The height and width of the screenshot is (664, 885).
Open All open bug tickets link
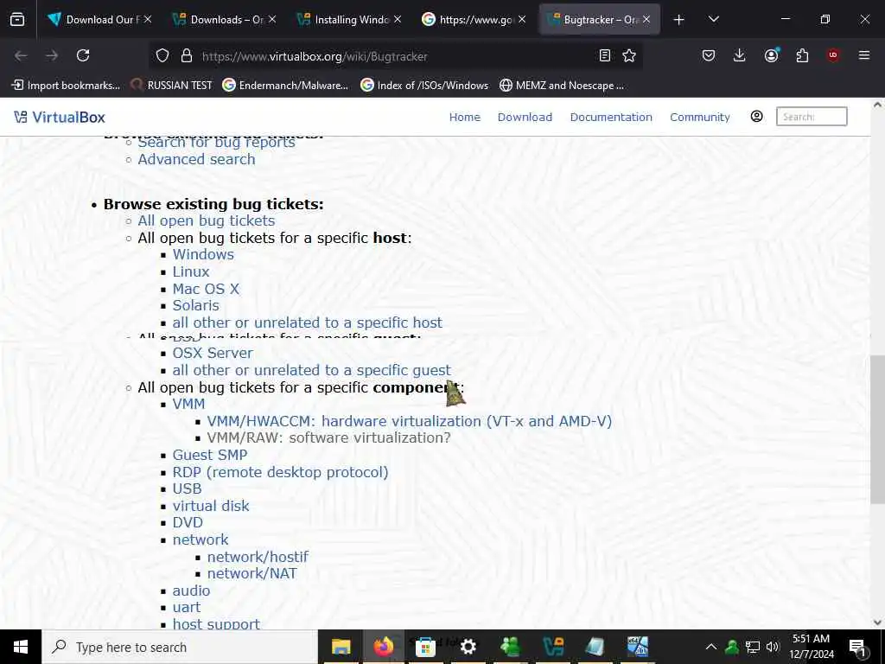(207, 220)
